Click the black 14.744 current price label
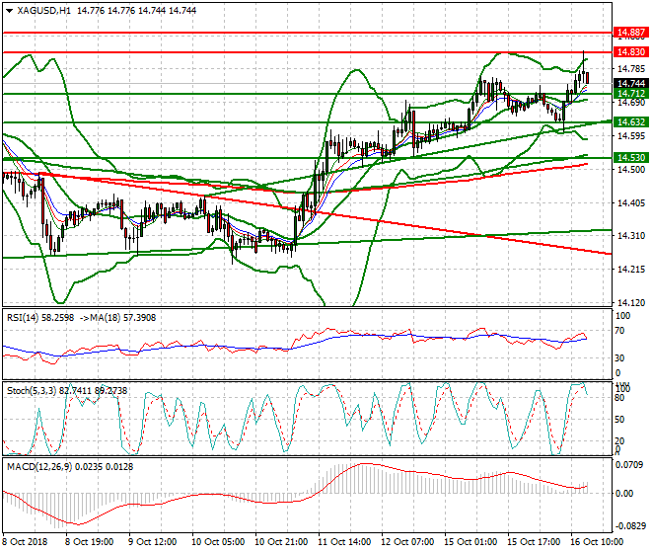Image resolution: width=651 pixels, height=553 pixels. tap(630, 84)
